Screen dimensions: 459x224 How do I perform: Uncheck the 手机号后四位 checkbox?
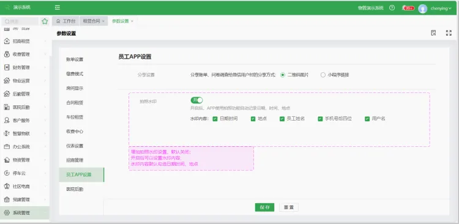pos(320,119)
